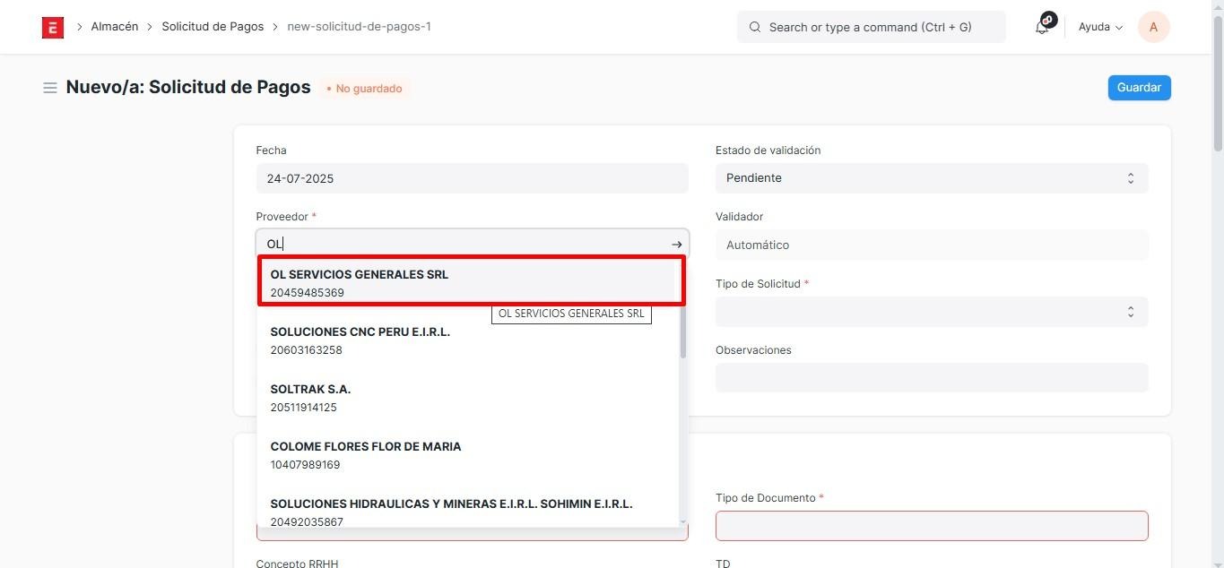Click the Guardar button
Screen dimensions: 1224x568
(x=1139, y=88)
